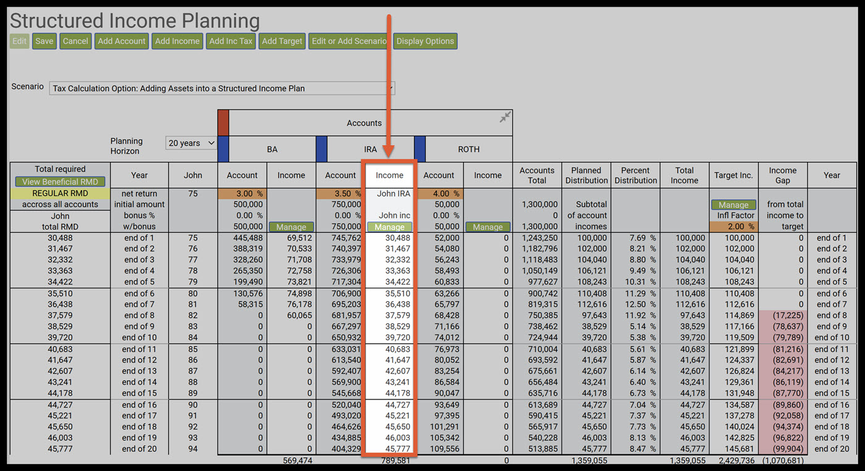Click the John IRA label
The width and height of the screenshot is (865, 471).
394,194
